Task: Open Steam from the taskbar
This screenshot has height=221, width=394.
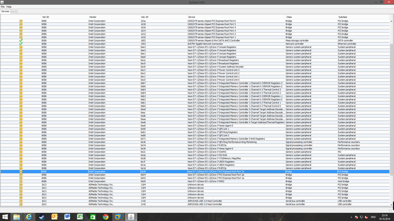Action: [42, 217]
